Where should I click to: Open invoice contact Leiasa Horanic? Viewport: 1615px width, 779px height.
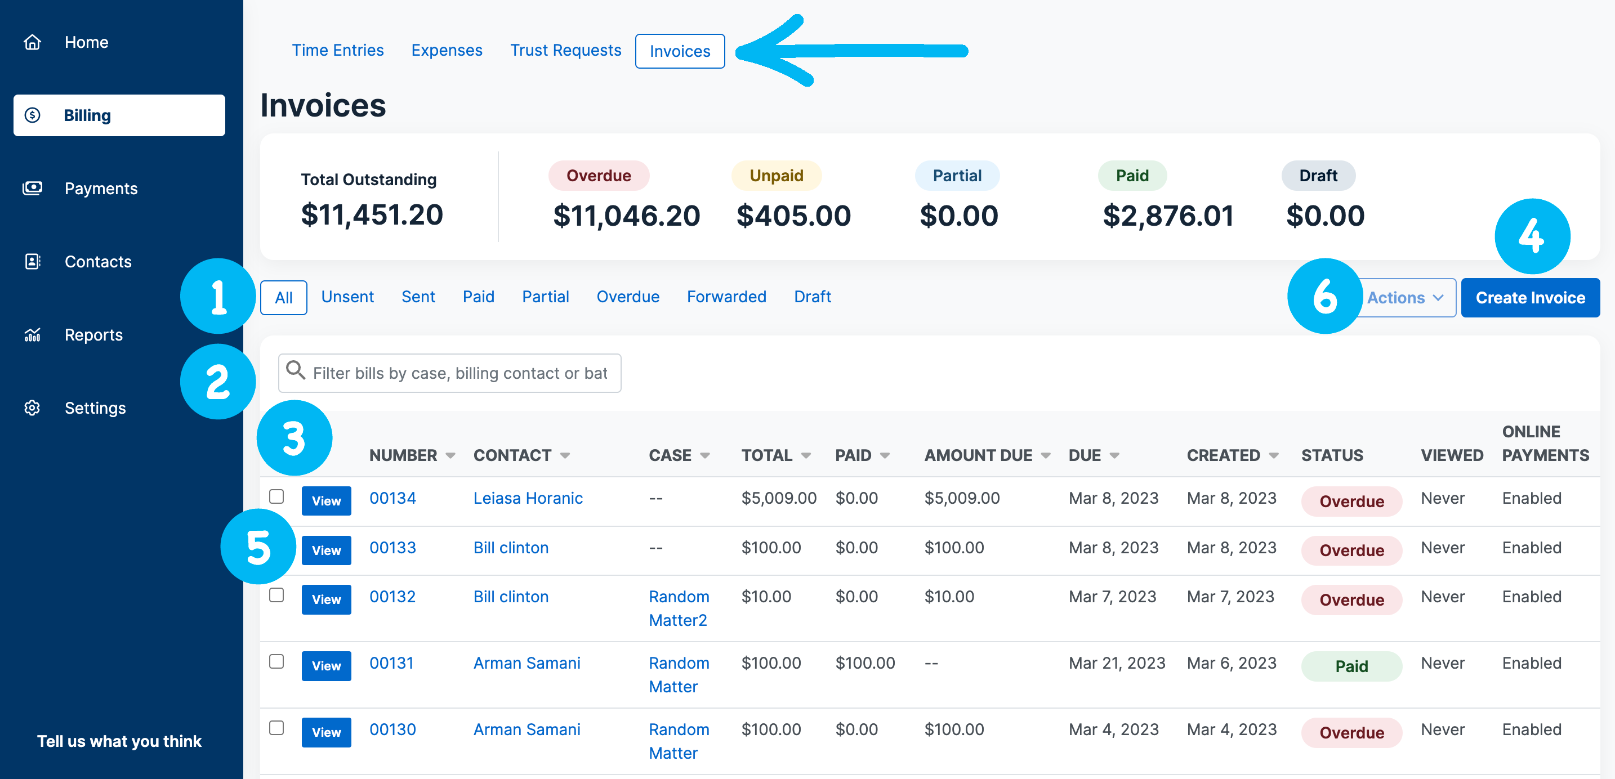click(527, 498)
